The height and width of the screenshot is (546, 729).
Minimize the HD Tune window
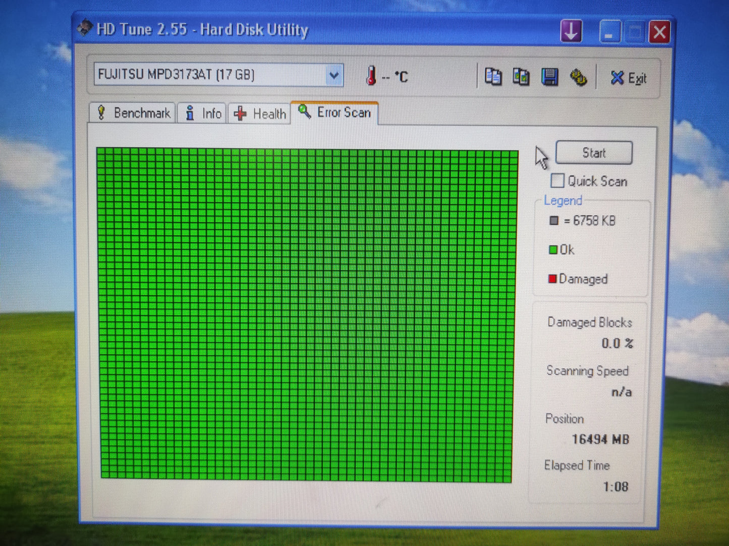(609, 33)
